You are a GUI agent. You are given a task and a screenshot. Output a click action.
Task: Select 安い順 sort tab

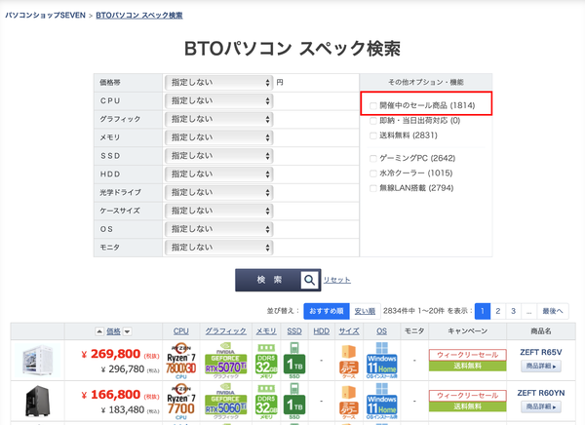(365, 311)
